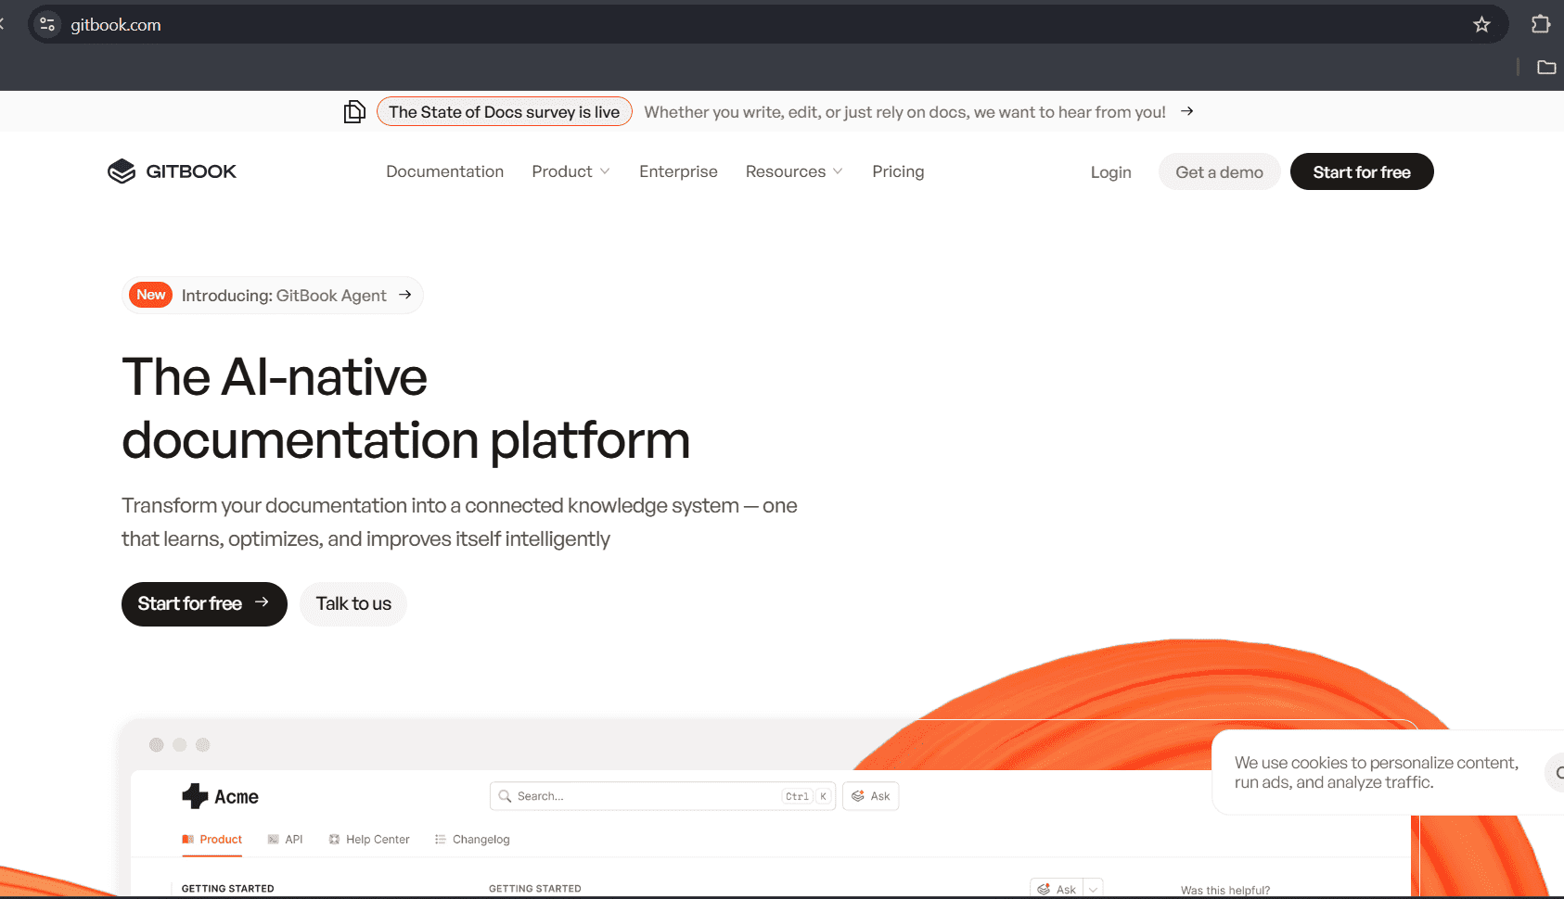1564x899 pixels.
Task: Click the Acme brand name text
Action: click(x=237, y=797)
